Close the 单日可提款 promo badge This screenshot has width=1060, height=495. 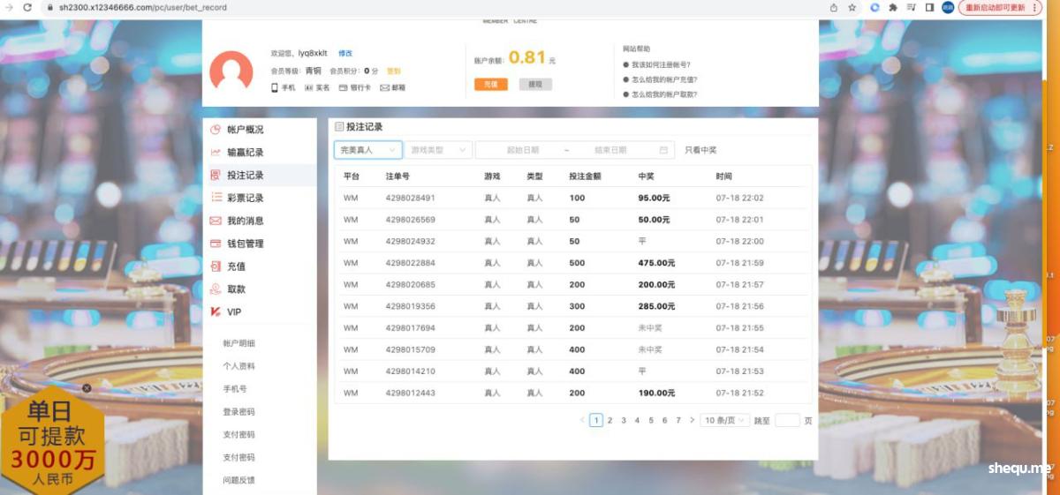point(87,388)
